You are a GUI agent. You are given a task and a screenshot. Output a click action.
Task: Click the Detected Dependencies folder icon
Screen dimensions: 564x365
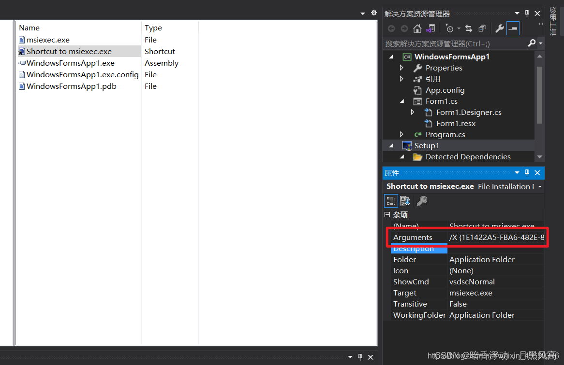(417, 157)
